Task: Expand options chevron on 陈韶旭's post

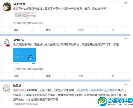Action: tap(126, 84)
